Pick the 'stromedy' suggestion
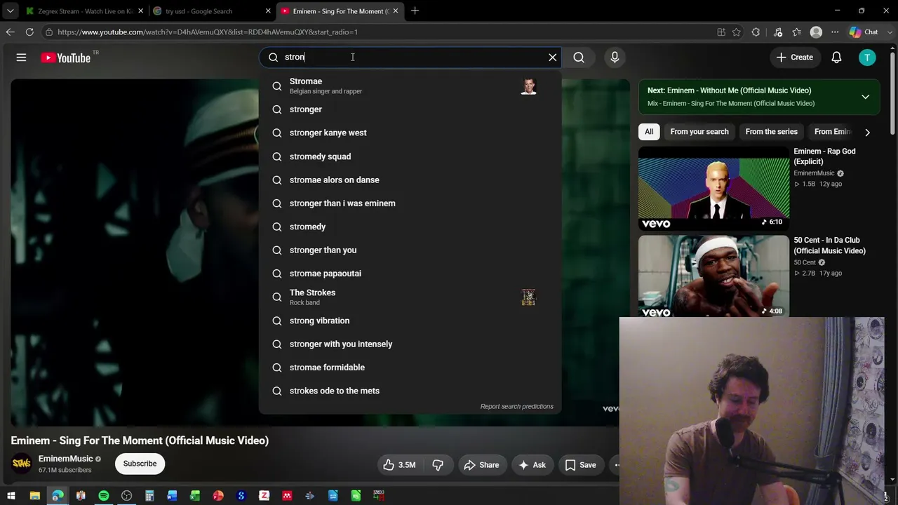Screen dimensions: 898x505 coord(410,227)
